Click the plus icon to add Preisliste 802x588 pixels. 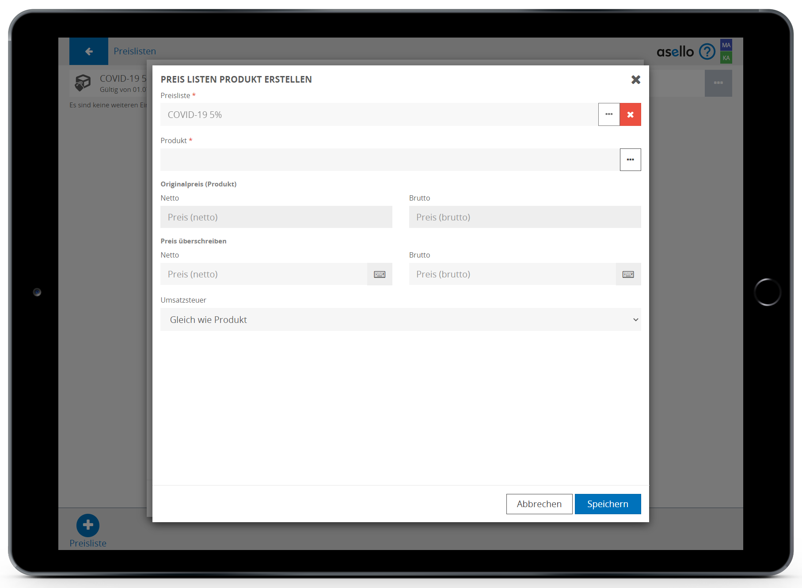88,525
